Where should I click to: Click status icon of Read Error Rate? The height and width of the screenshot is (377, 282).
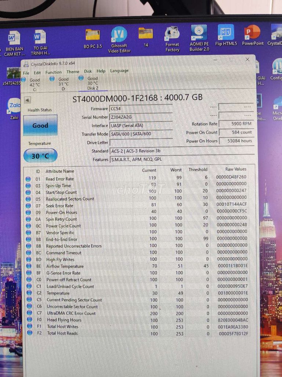28,179
